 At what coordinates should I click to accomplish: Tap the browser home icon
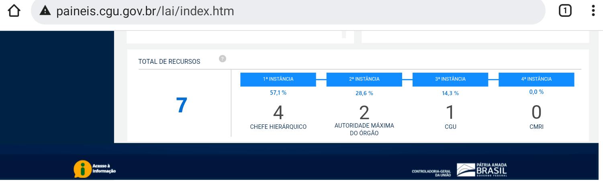14,11
